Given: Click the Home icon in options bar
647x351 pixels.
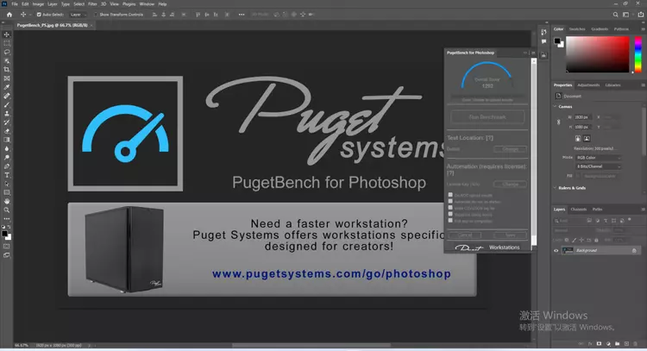Looking at the screenshot, I should point(6,15).
